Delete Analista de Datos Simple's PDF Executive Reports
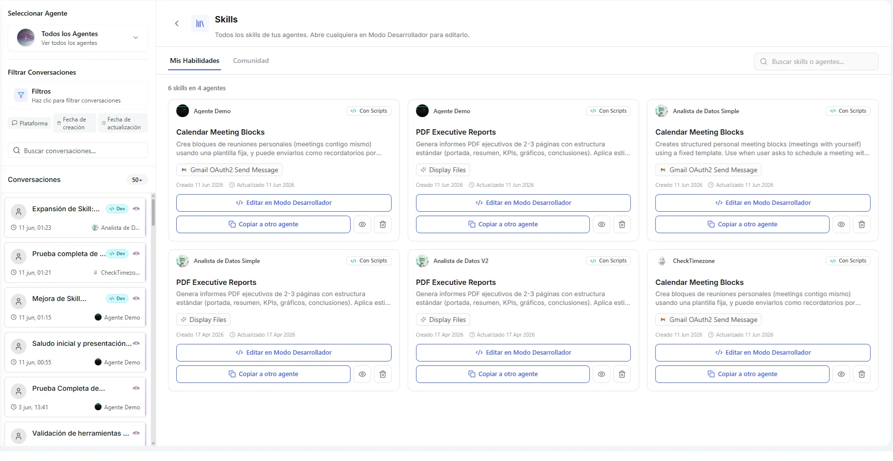 pyautogui.click(x=383, y=374)
